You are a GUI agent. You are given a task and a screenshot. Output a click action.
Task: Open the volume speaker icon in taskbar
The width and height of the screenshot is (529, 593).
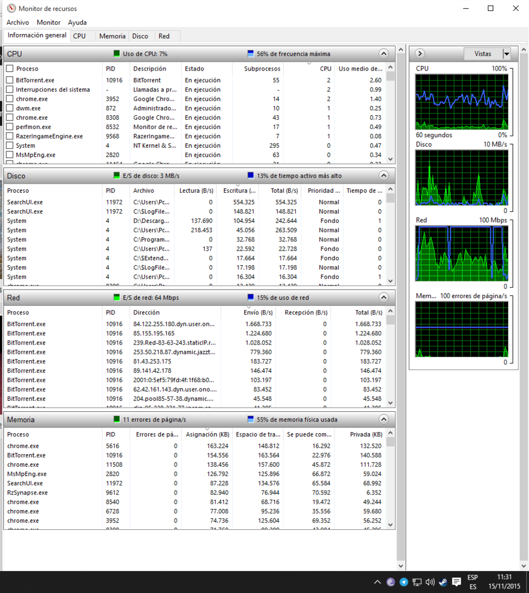pyautogui.click(x=430, y=582)
